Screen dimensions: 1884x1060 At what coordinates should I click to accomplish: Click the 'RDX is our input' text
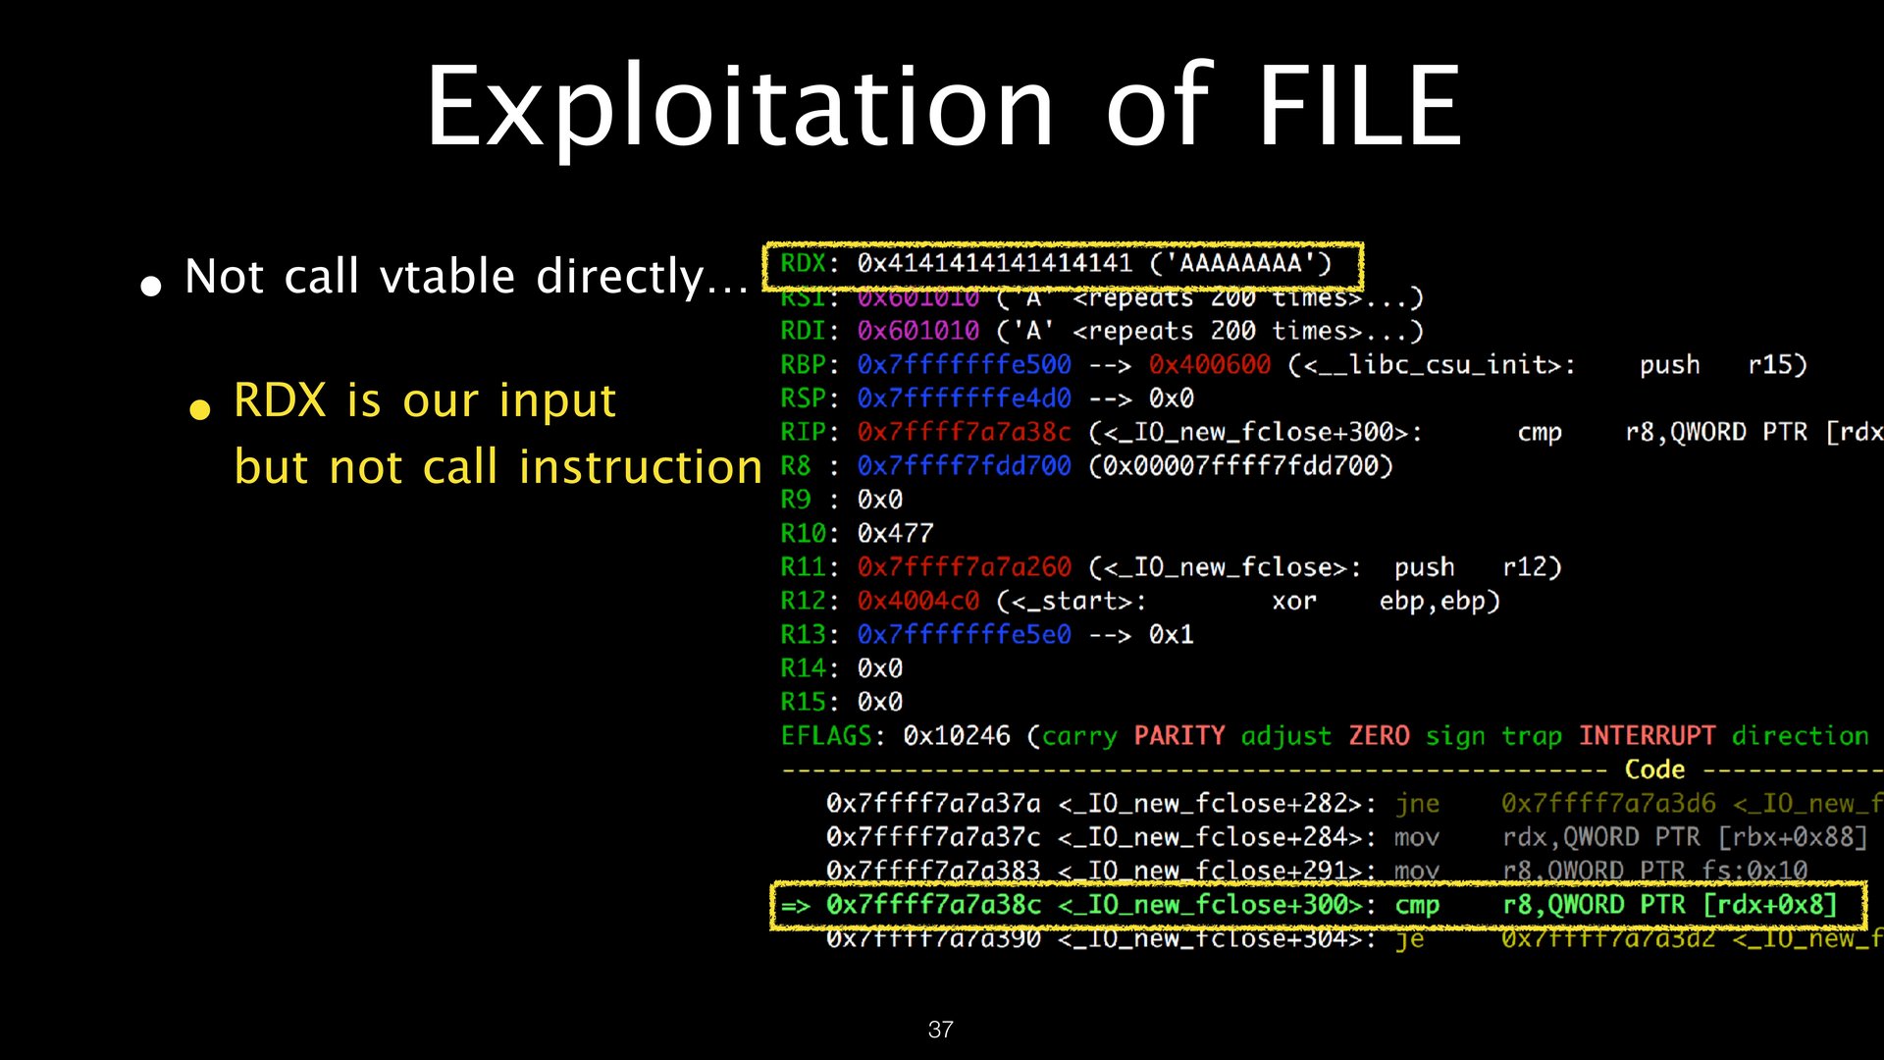424,400
